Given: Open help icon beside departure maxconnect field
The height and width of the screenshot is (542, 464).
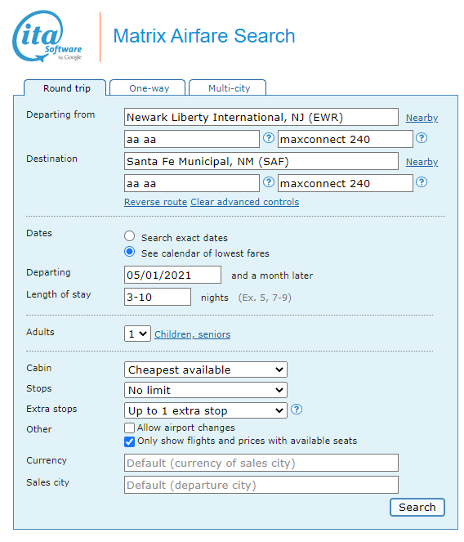Looking at the screenshot, I should point(422,138).
